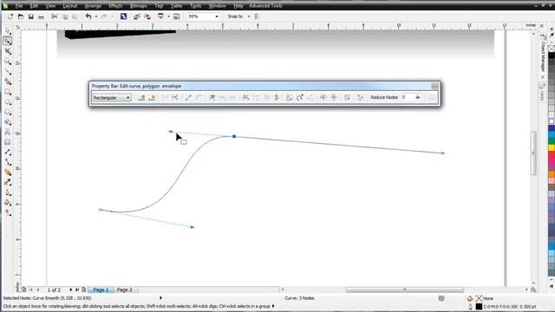Switch to the Page 1 tab
Viewport: 555px width, 312px height.
point(101,289)
